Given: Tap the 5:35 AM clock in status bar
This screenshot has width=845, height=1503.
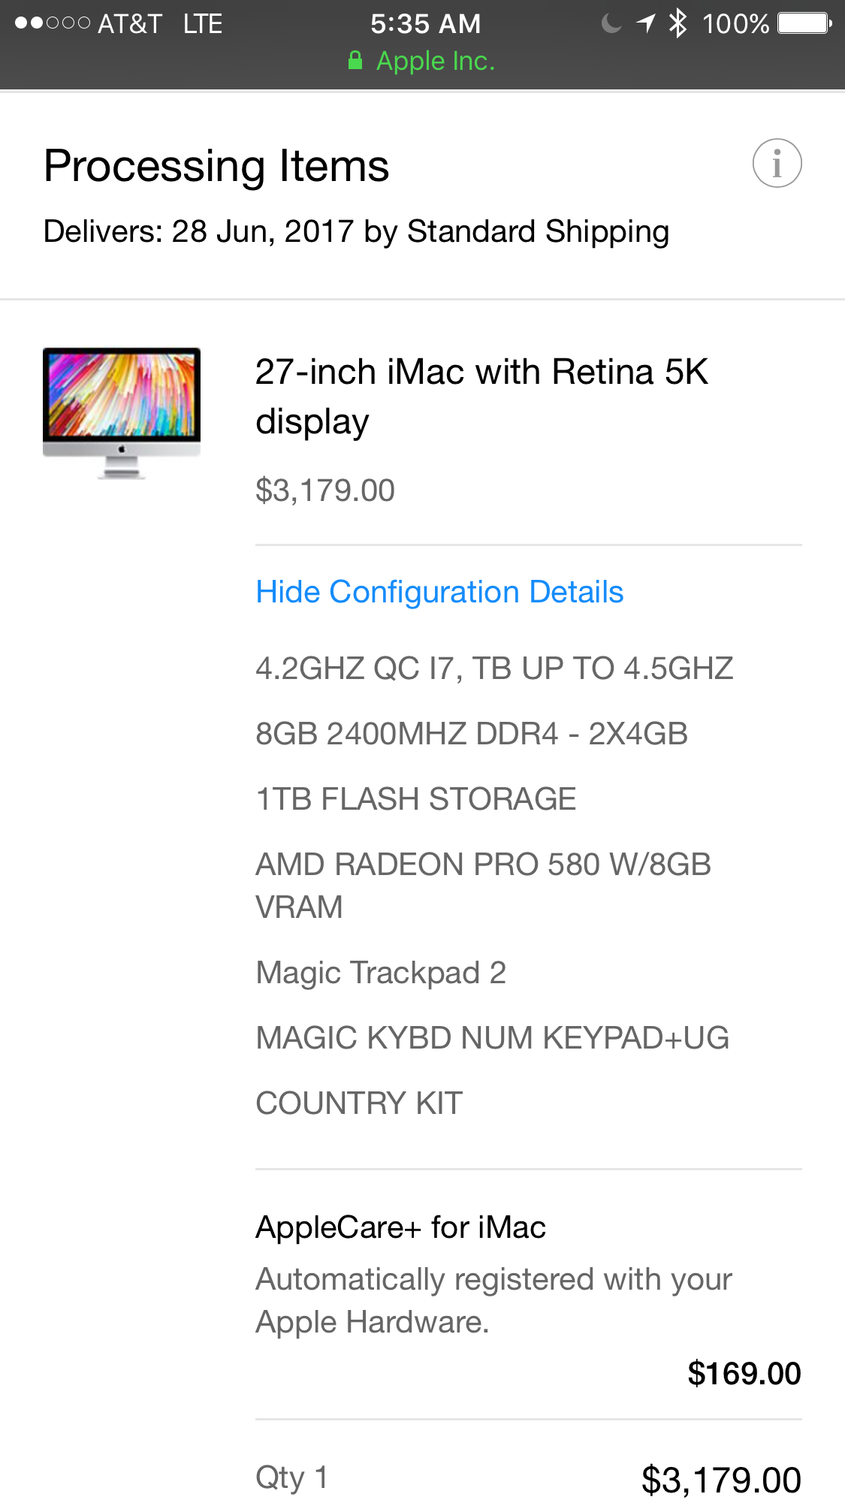Looking at the screenshot, I should pos(425,23).
